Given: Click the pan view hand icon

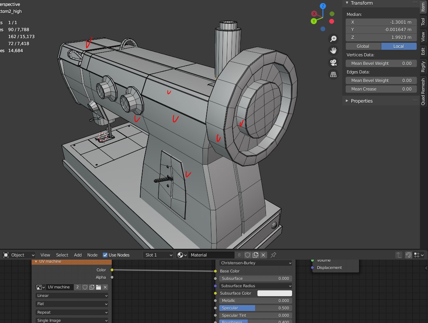Looking at the screenshot, I should (333, 51).
